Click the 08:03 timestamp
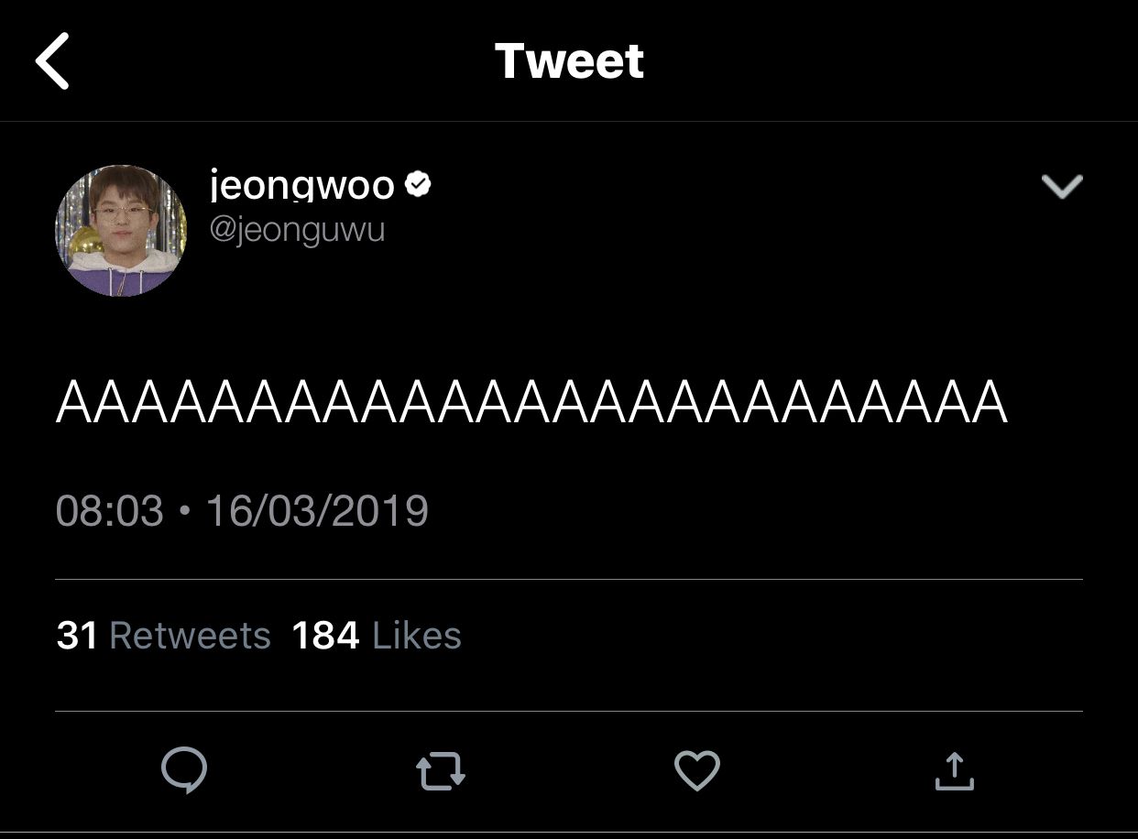The image size is (1138, 839). click(109, 510)
